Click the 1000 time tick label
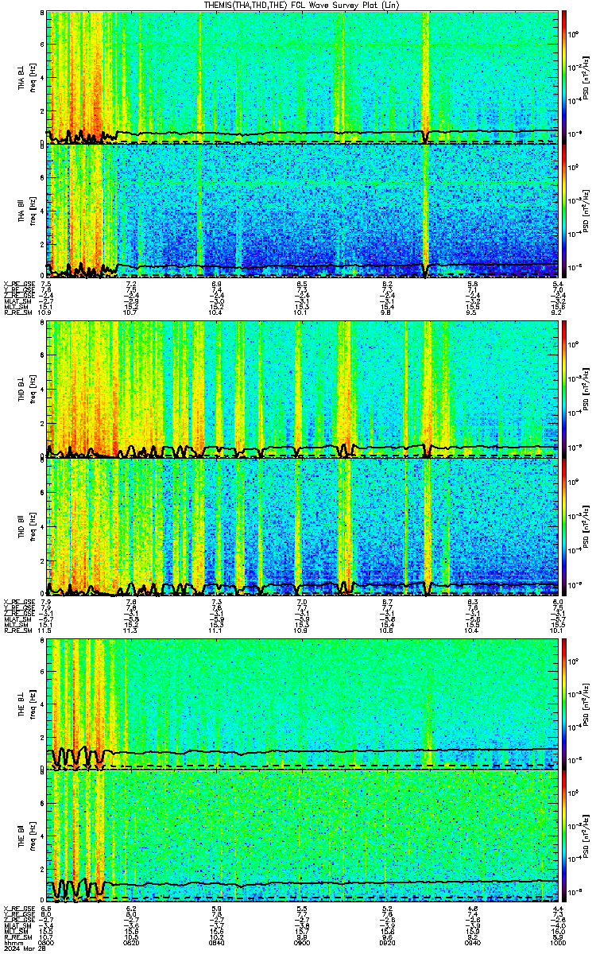The height and width of the screenshot is (954, 596). coord(556,941)
